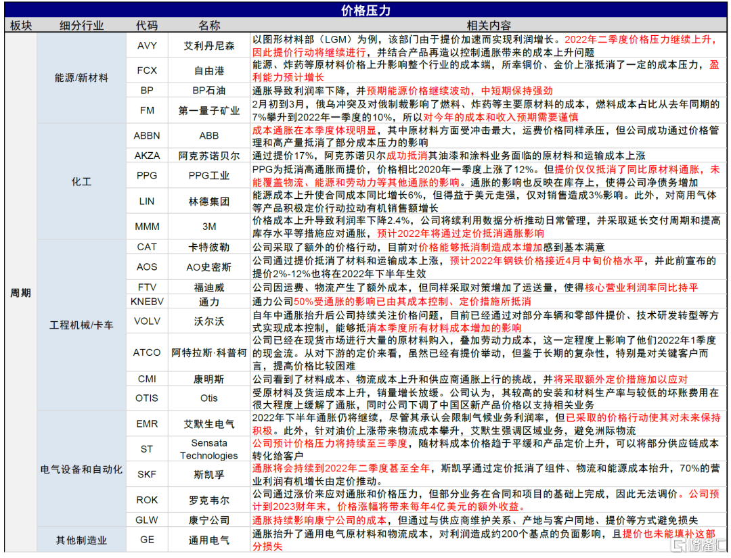Click the "BP" ticker code cell

147,91
